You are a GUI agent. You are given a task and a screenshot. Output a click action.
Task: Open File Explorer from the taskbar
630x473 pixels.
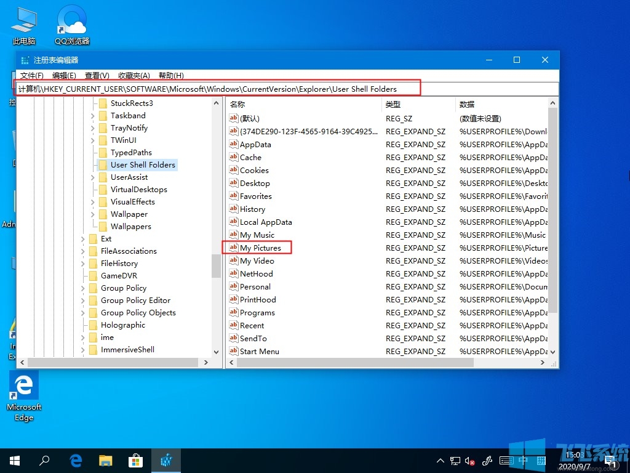(x=106, y=460)
